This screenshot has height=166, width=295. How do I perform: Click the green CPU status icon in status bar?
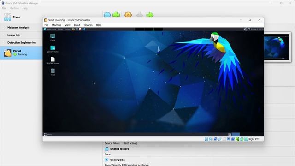coord(237,139)
